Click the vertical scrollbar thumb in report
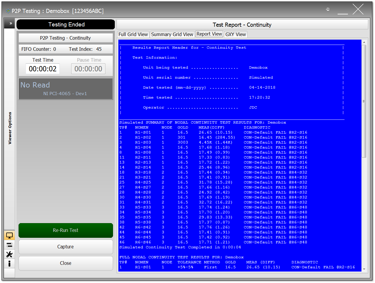This screenshot has height=283, width=375. coord(364,101)
